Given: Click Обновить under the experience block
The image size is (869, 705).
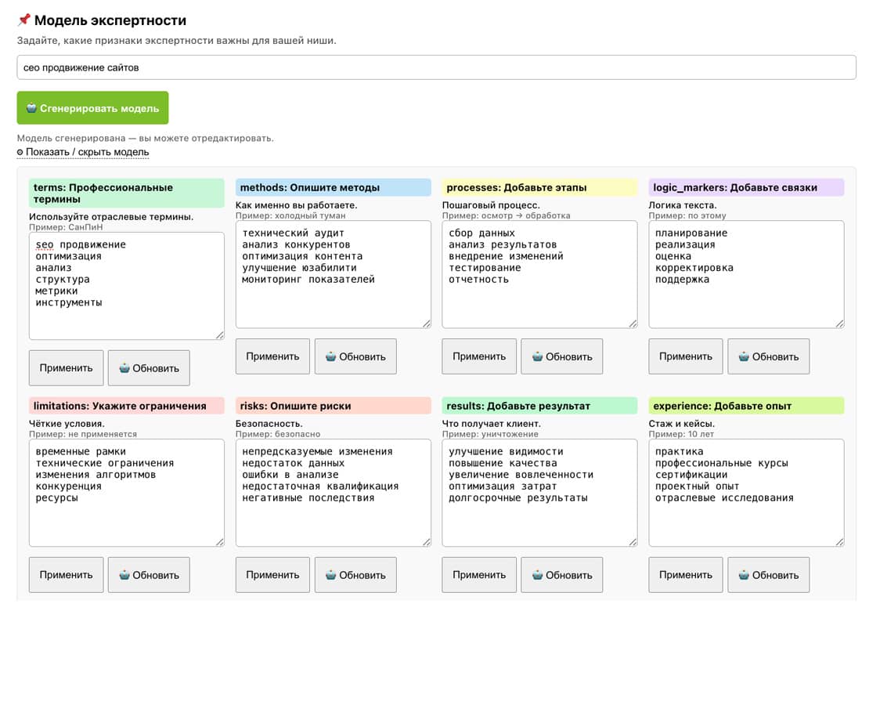Looking at the screenshot, I should (x=768, y=575).
